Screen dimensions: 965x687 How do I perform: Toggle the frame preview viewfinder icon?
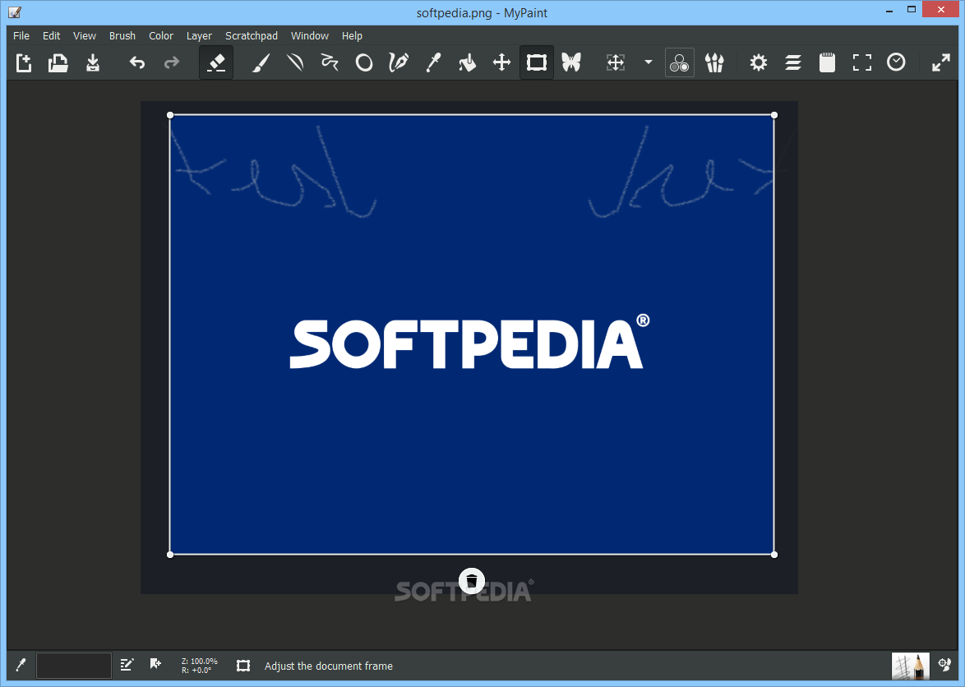click(x=861, y=62)
